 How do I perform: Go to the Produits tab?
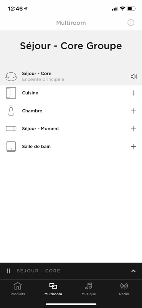(x=18, y=289)
